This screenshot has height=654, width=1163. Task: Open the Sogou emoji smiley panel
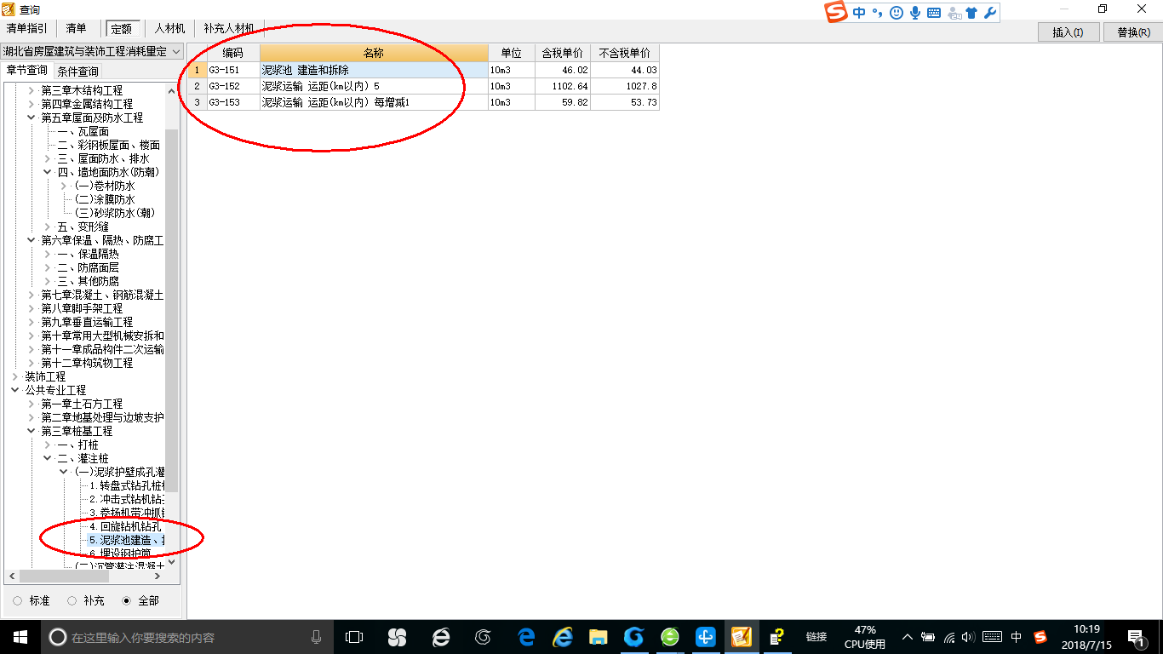(896, 13)
